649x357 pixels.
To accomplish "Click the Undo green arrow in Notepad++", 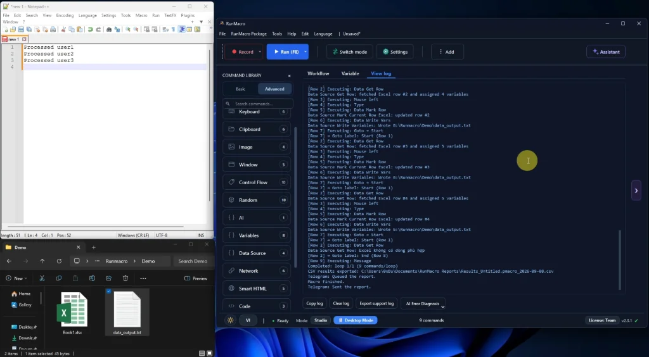I will 90,29.
